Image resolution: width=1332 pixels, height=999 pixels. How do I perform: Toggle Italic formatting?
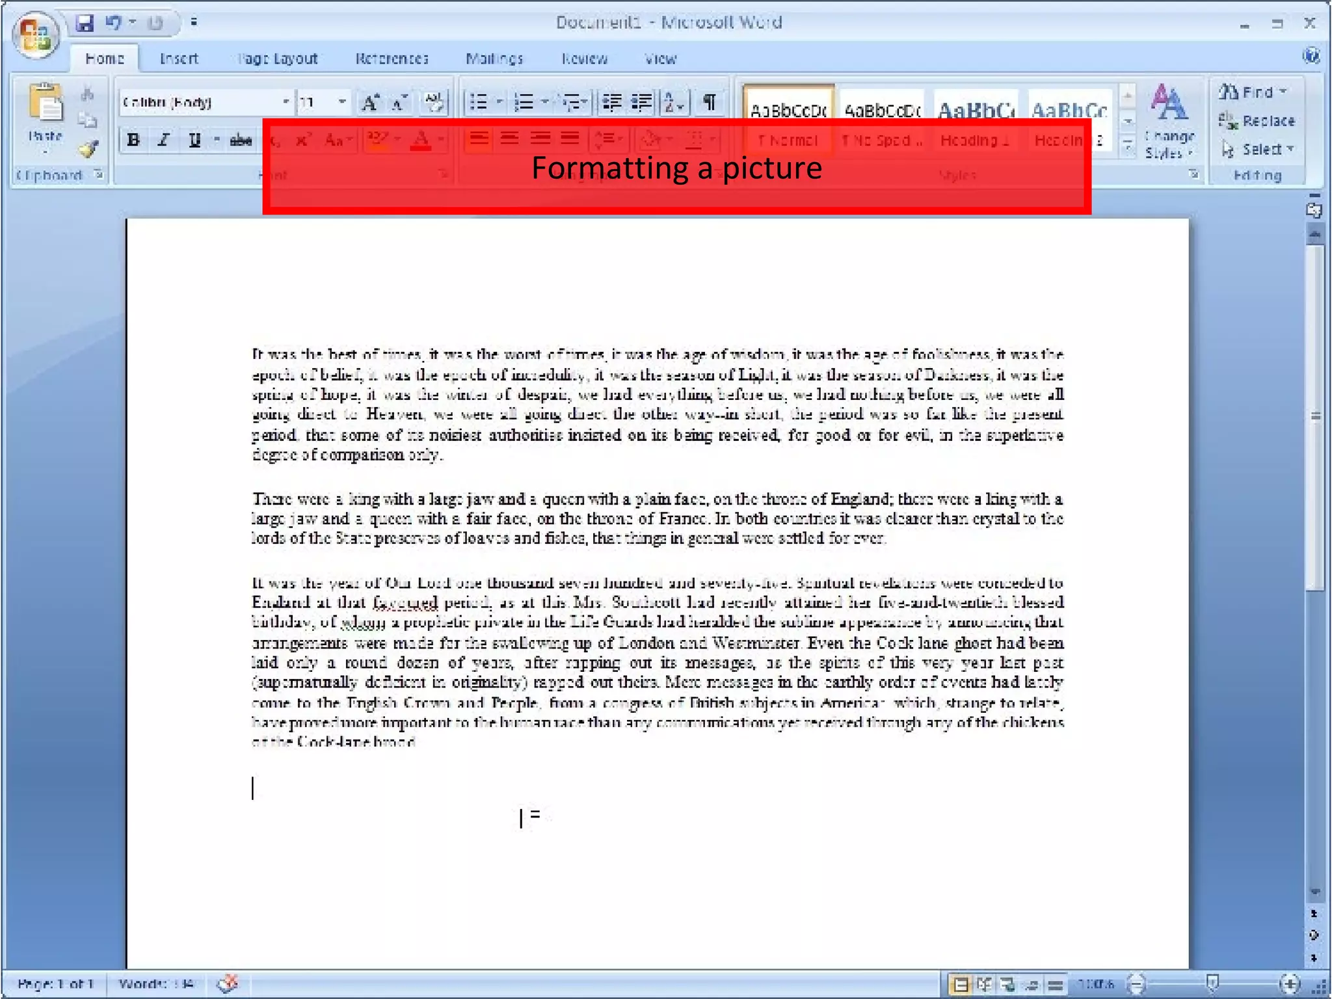pyautogui.click(x=164, y=140)
